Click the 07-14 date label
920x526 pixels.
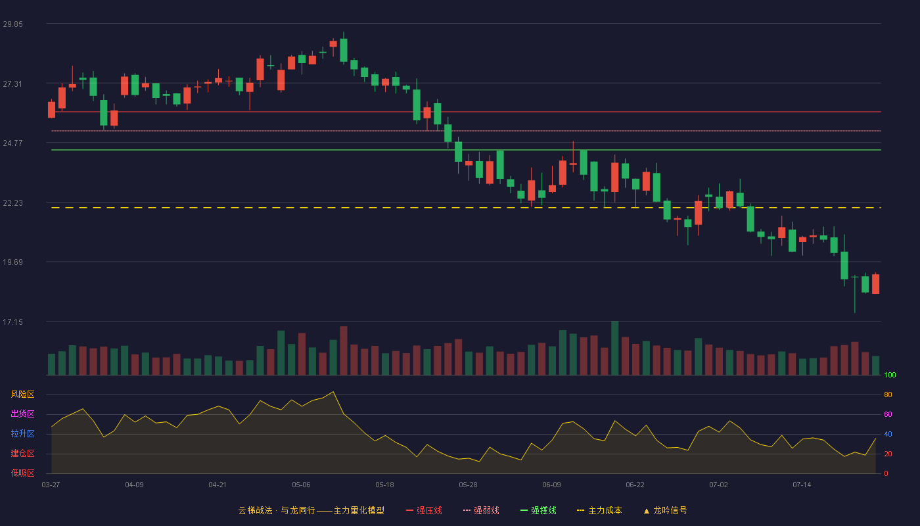point(802,485)
